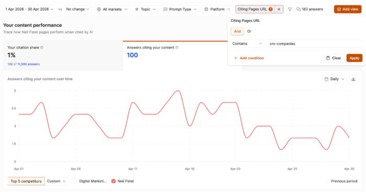Click the cro-companies text input field
This screenshot has height=192, width=366.
[x=314, y=44]
